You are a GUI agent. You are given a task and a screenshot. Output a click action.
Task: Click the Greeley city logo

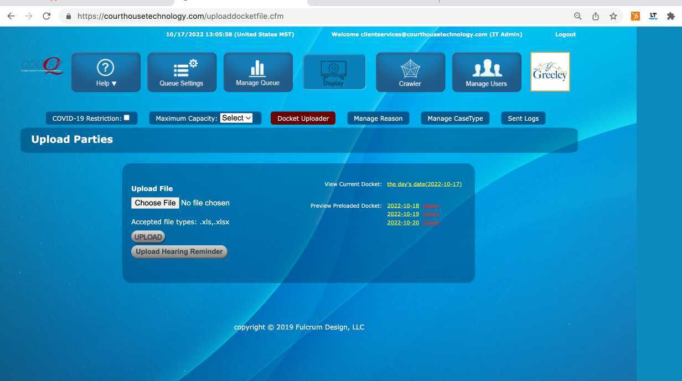[x=550, y=72]
